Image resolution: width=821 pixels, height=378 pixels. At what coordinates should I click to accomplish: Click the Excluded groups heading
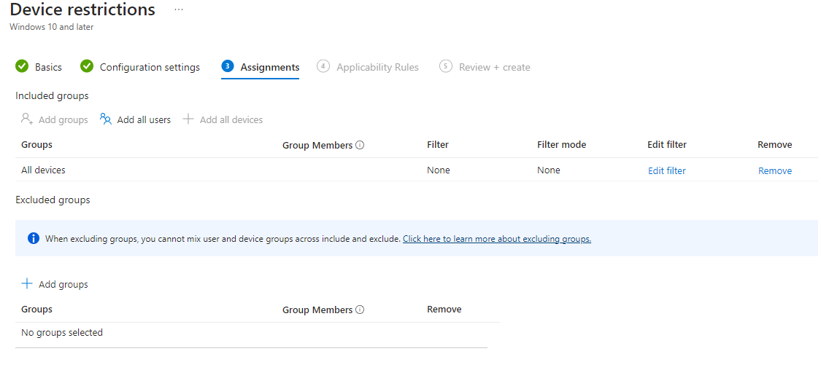pyautogui.click(x=53, y=200)
